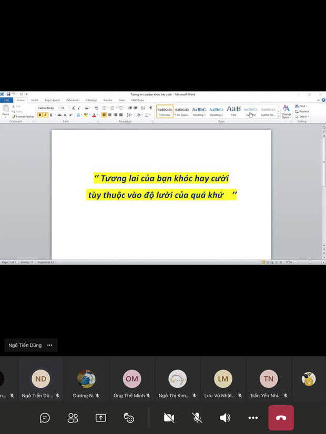Click Replace in the Editing group

pyautogui.click(x=302, y=111)
